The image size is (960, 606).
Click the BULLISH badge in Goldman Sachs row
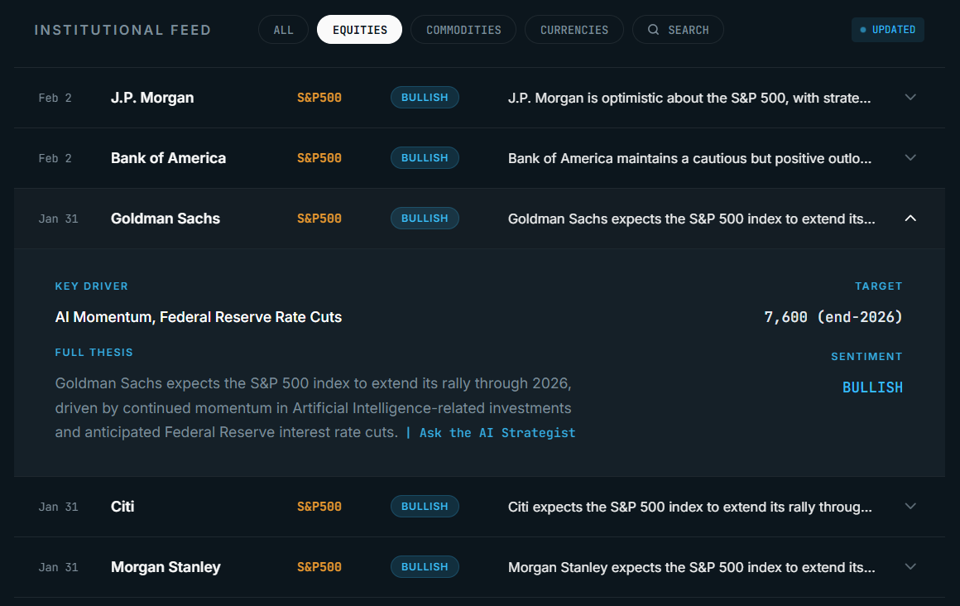(x=425, y=218)
